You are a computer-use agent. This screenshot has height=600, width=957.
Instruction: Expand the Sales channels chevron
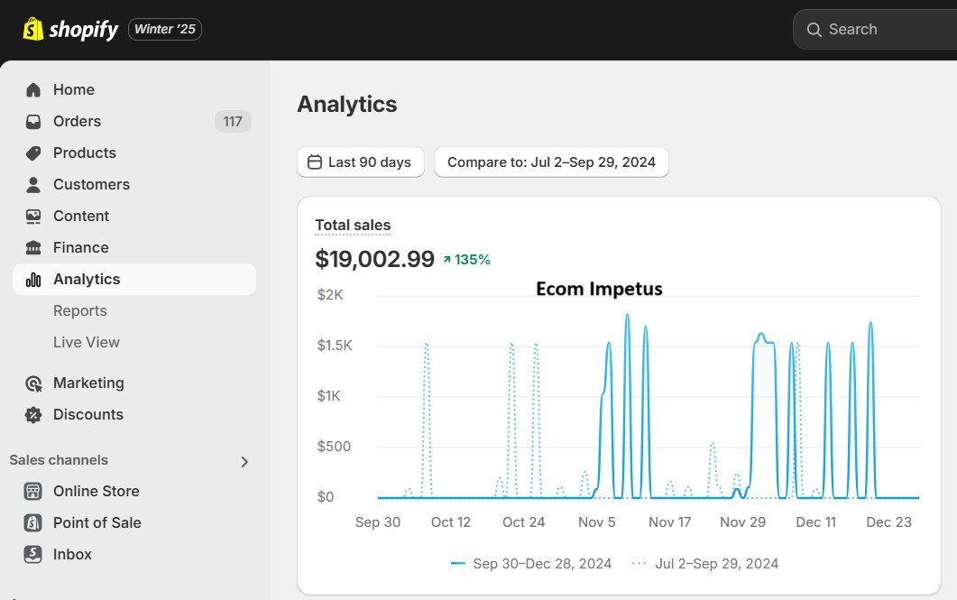(x=244, y=461)
